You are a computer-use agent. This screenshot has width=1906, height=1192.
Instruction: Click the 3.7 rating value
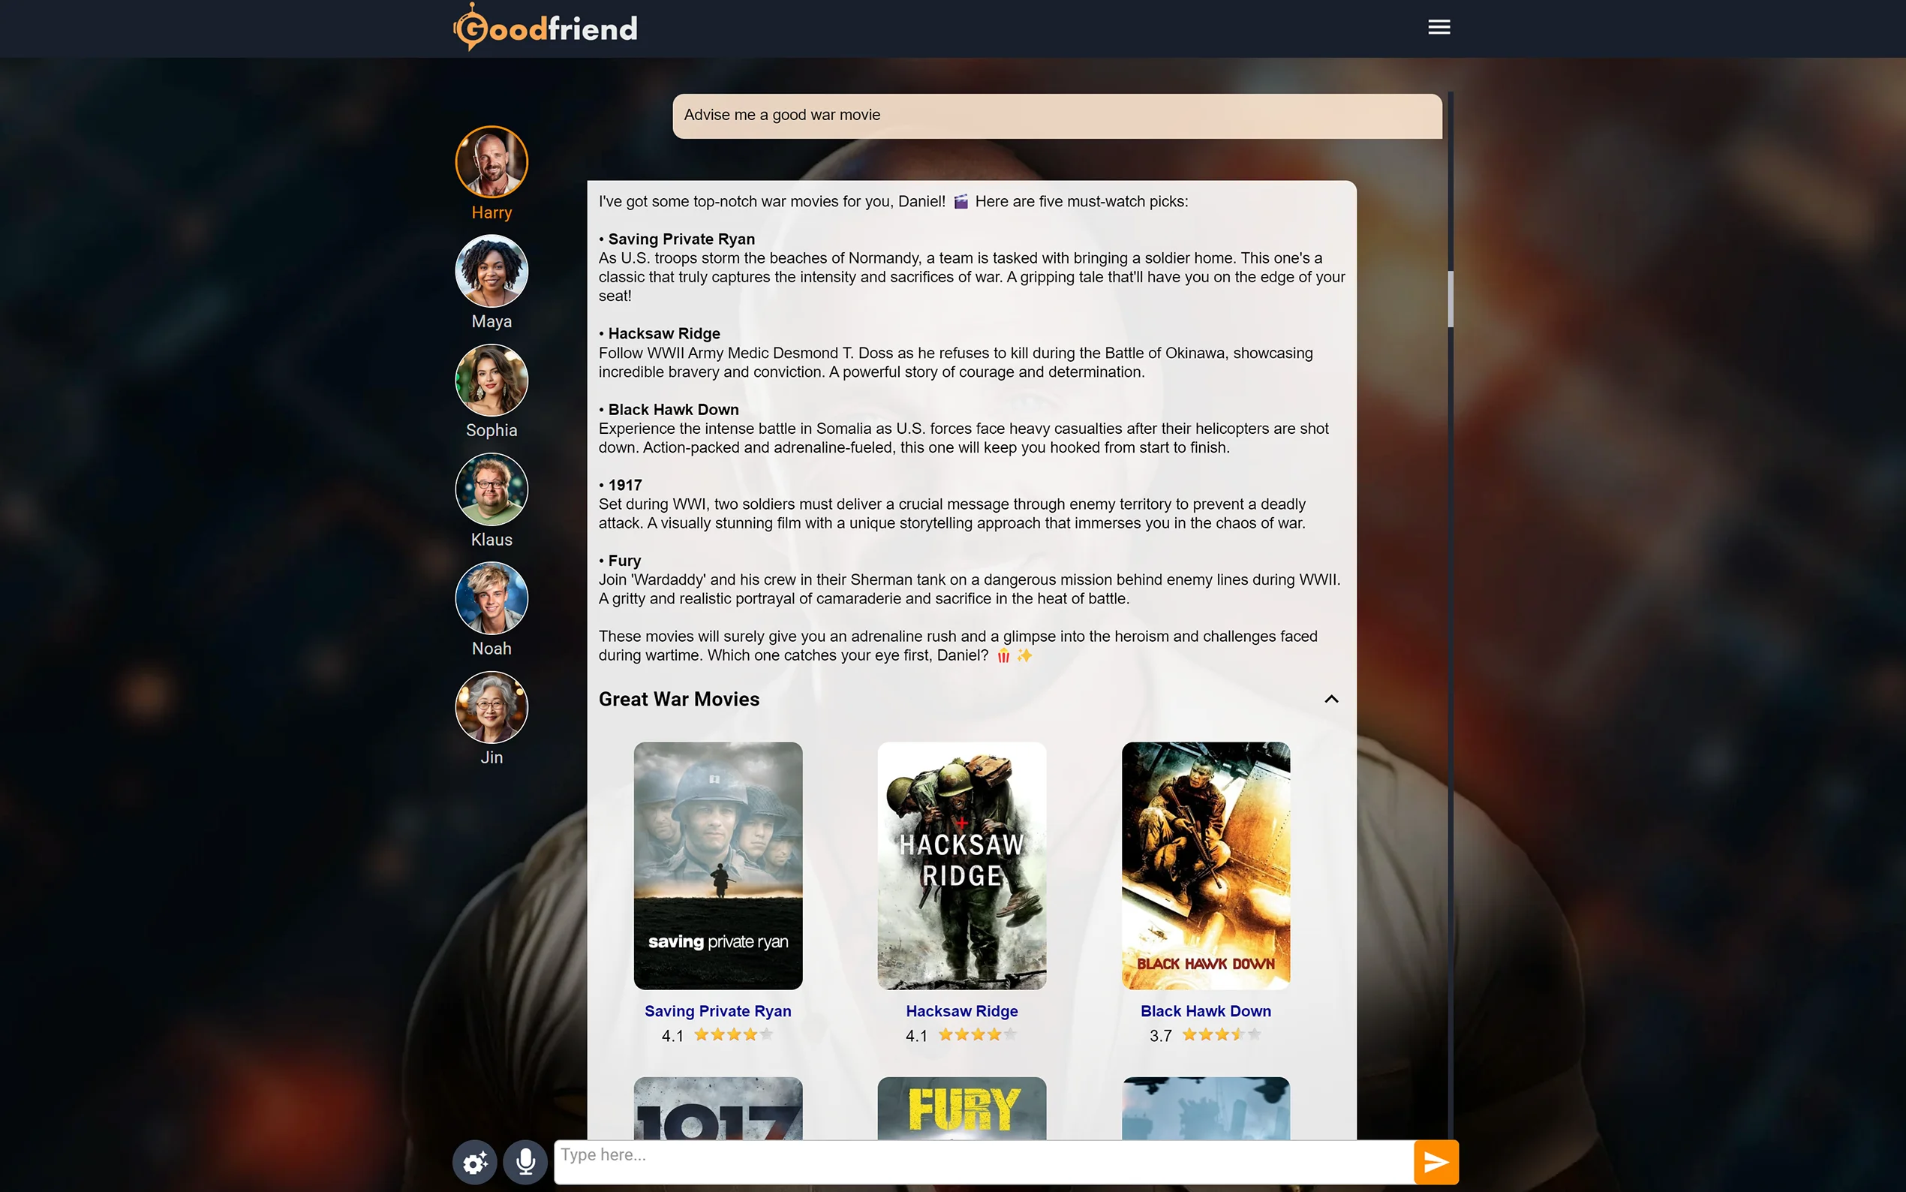click(x=1161, y=1036)
